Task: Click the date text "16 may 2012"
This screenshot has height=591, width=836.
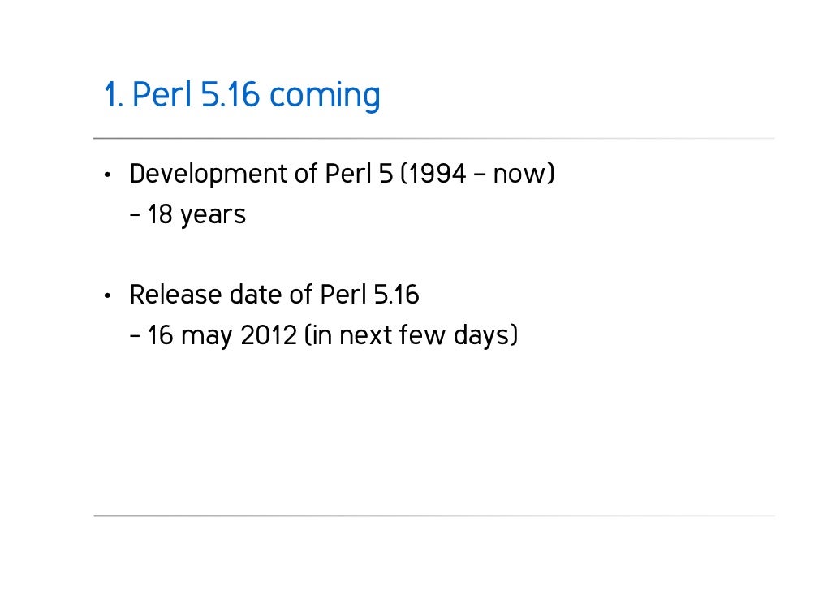Action: pos(222,336)
